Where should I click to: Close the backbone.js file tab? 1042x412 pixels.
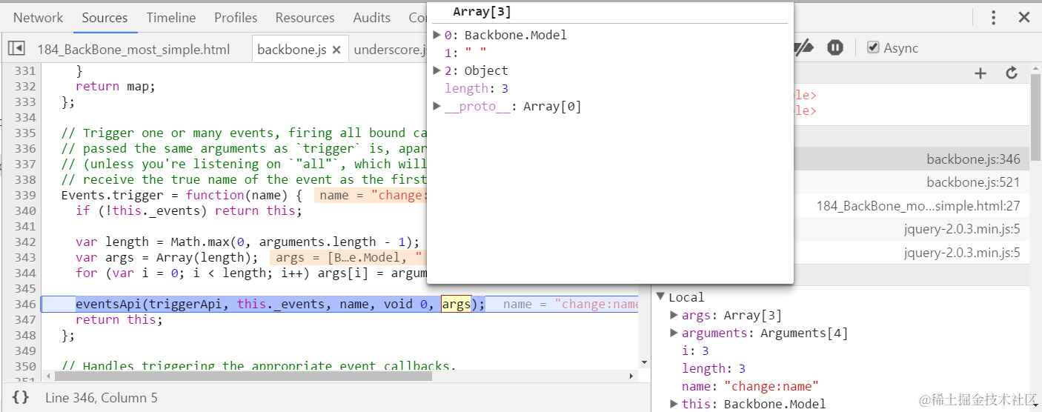point(336,50)
